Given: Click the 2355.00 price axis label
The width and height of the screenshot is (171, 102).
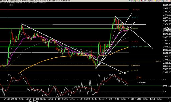Looking at the screenshot, I should [167, 66].
